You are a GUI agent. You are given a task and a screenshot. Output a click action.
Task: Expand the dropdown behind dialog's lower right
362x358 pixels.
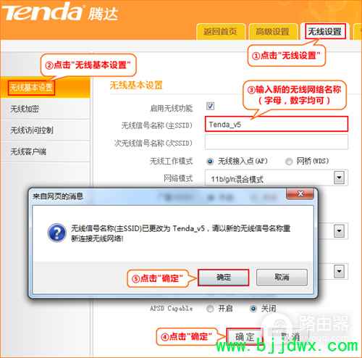339,271
